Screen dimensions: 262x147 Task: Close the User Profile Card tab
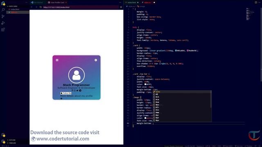tap(66, 2)
